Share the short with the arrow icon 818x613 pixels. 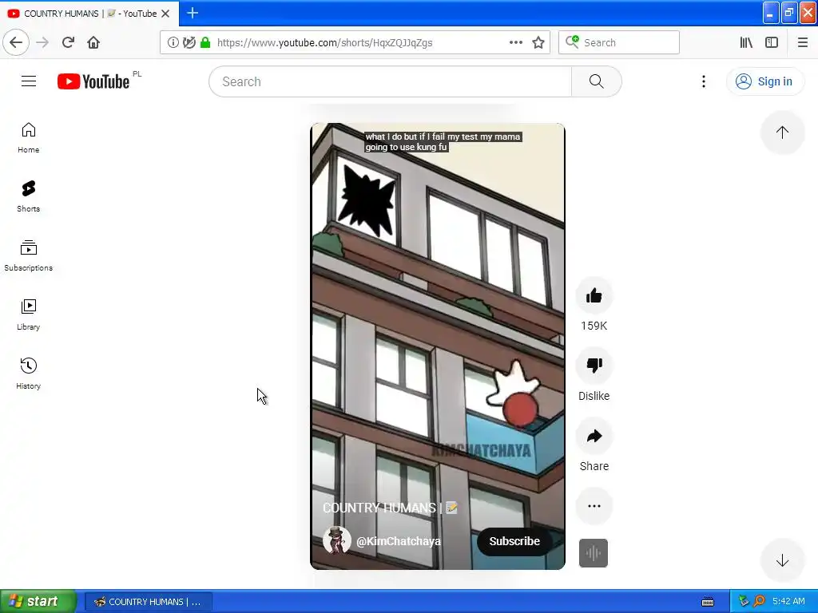pos(594,436)
